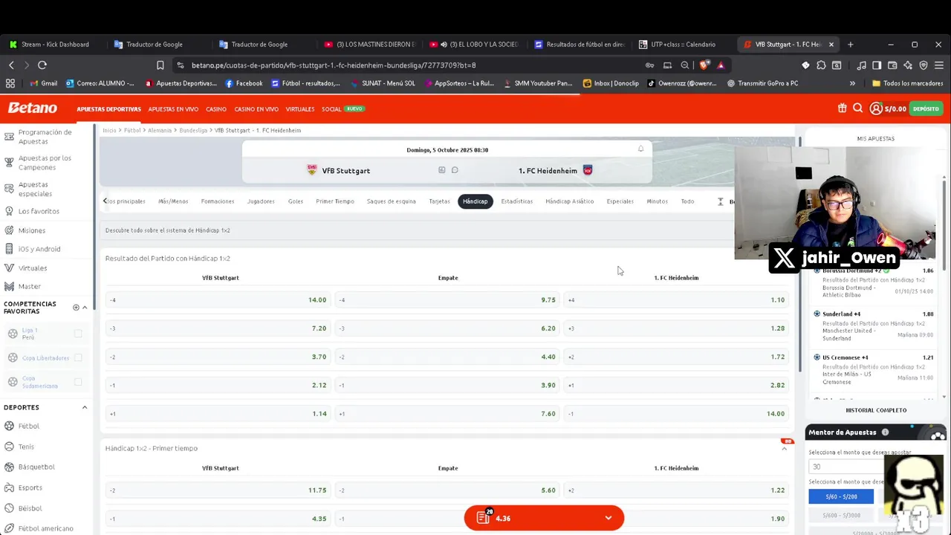Select the Saques de esquina tab
951x535 pixels.
[392, 201]
